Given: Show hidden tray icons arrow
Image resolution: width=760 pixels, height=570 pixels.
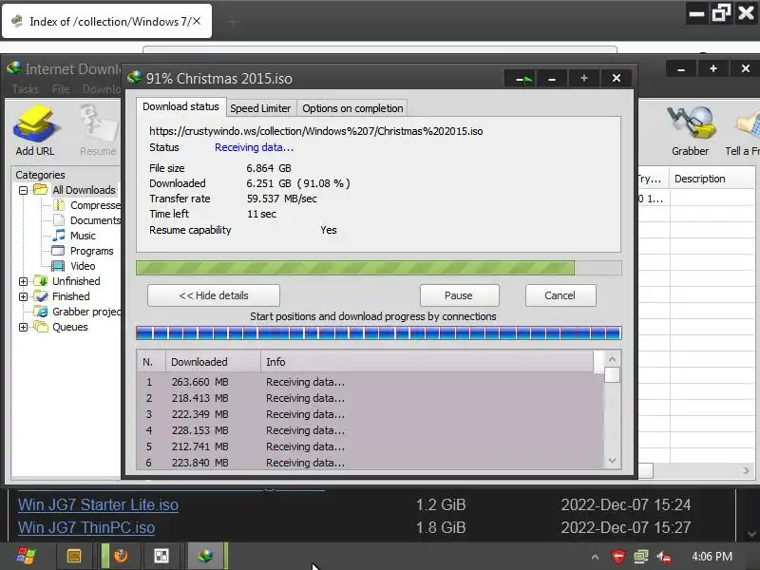Looking at the screenshot, I should coord(595,557).
